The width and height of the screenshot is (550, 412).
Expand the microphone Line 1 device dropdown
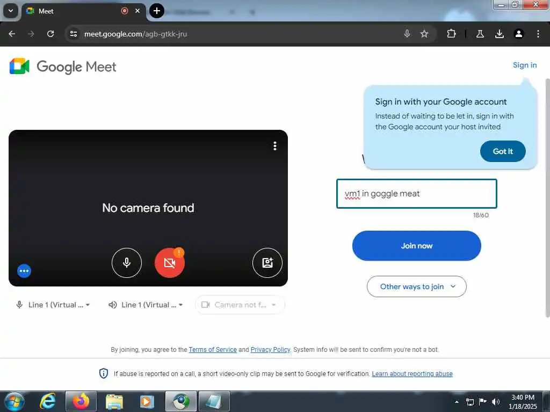53,305
